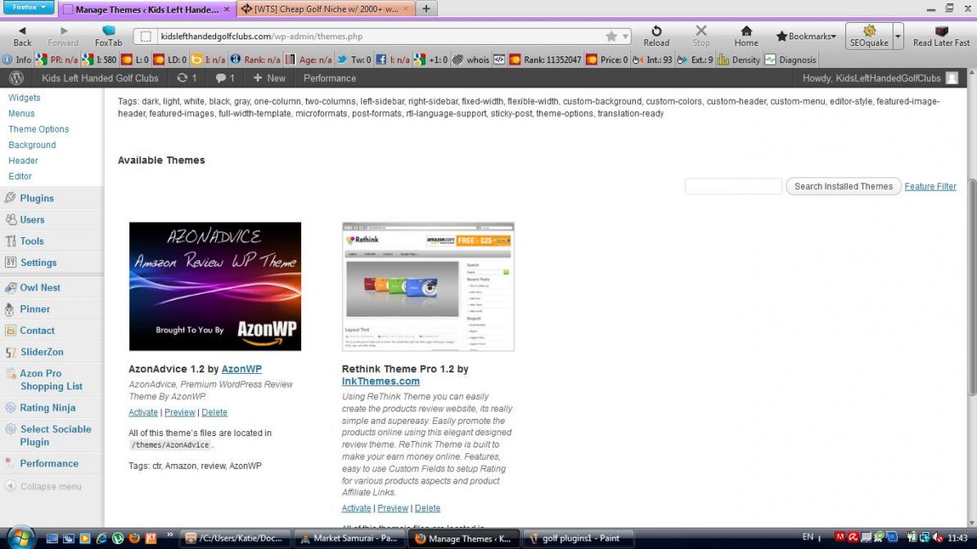The image size is (977, 549).
Task: Open the Background settings link
Action: tap(32, 145)
